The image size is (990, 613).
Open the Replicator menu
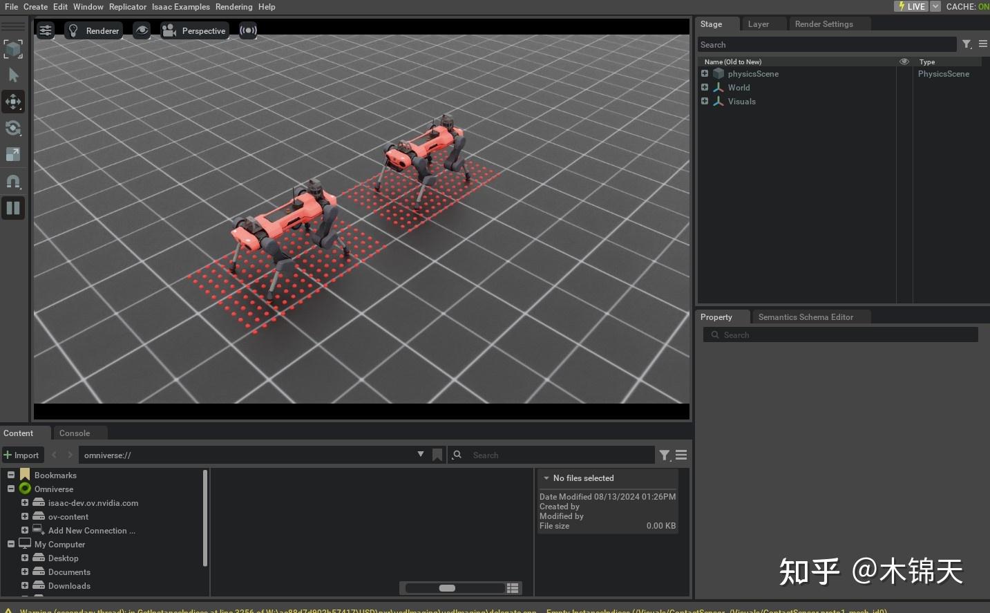pyautogui.click(x=128, y=7)
